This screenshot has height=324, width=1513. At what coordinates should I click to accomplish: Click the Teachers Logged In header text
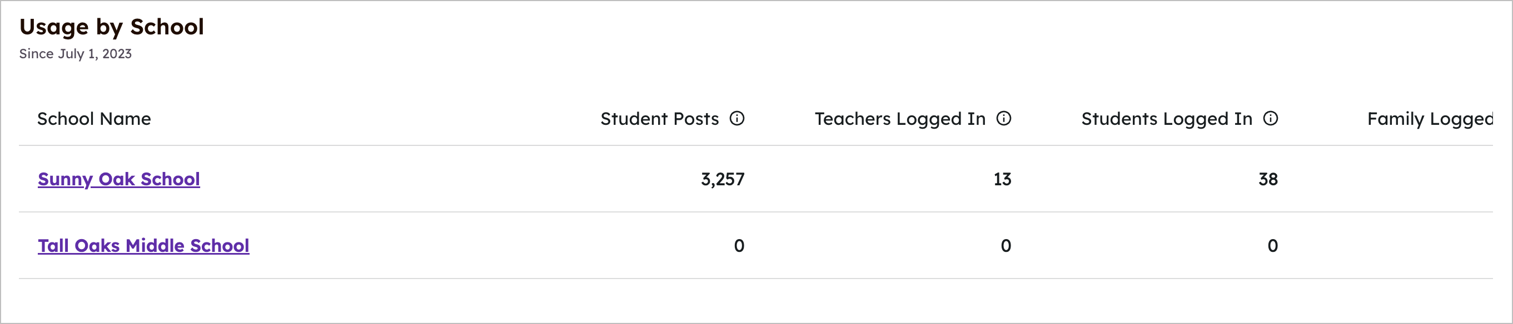tap(900, 119)
